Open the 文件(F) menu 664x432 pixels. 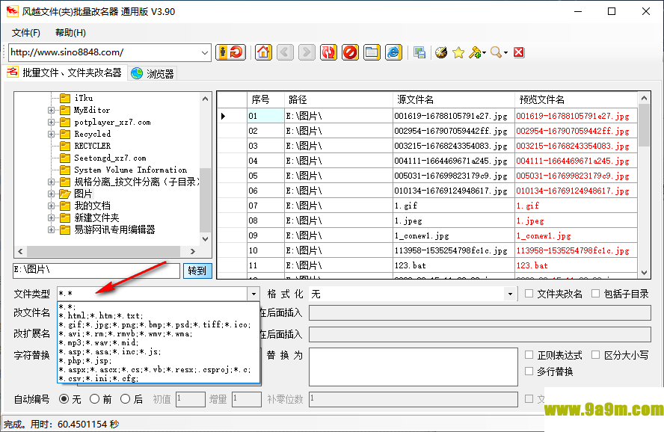26,33
